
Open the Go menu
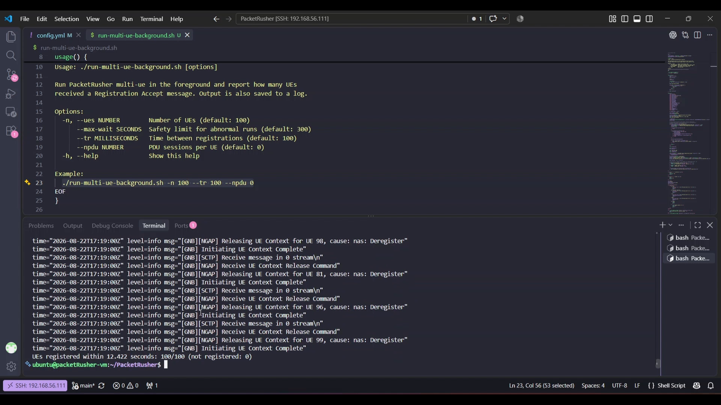click(x=111, y=19)
